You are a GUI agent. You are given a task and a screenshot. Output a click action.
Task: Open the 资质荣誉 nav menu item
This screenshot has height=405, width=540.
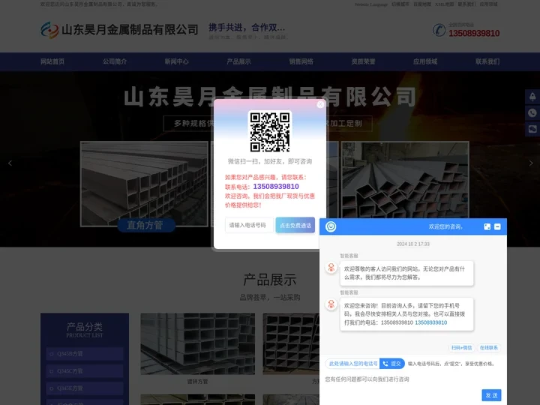(x=363, y=61)
